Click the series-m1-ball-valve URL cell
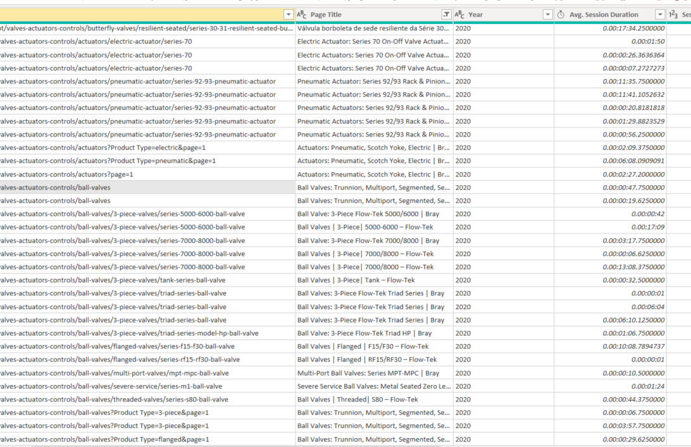The height and width of the screenshot is (447, 691). coord(147,386)
